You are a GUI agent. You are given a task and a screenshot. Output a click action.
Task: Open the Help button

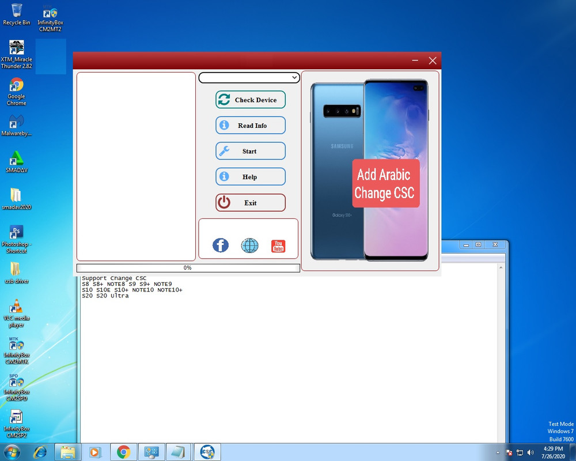251,177
